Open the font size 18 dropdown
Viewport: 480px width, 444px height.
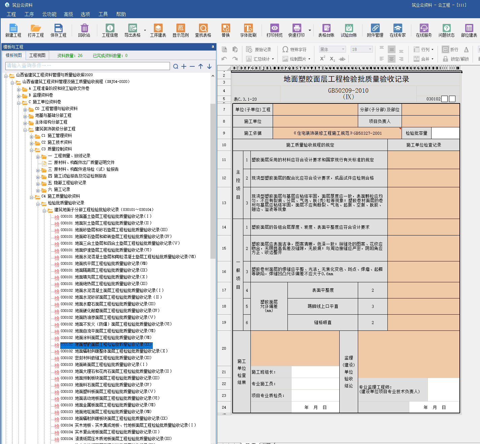tap(370, 50)
